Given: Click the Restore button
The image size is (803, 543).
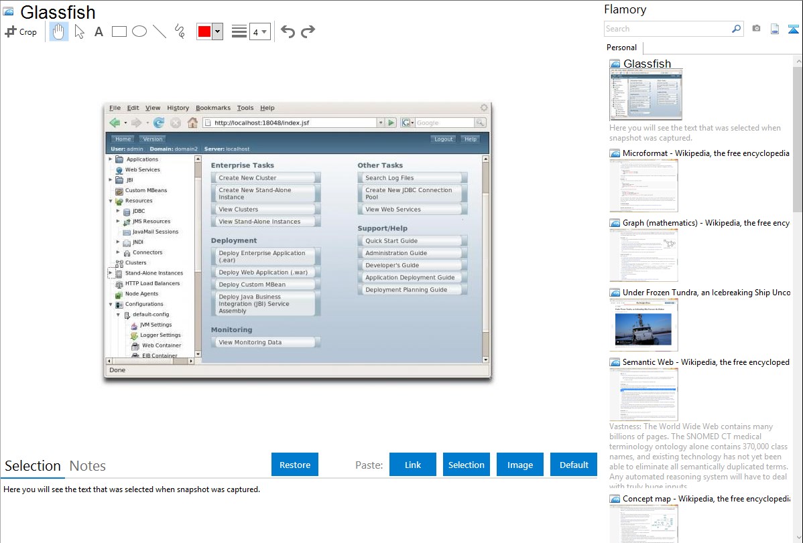Looking at the screenshot, I should click(295, 465).
